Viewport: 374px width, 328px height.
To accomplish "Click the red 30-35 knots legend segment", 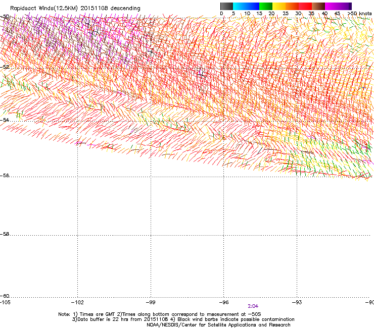I will coord(305,6).
